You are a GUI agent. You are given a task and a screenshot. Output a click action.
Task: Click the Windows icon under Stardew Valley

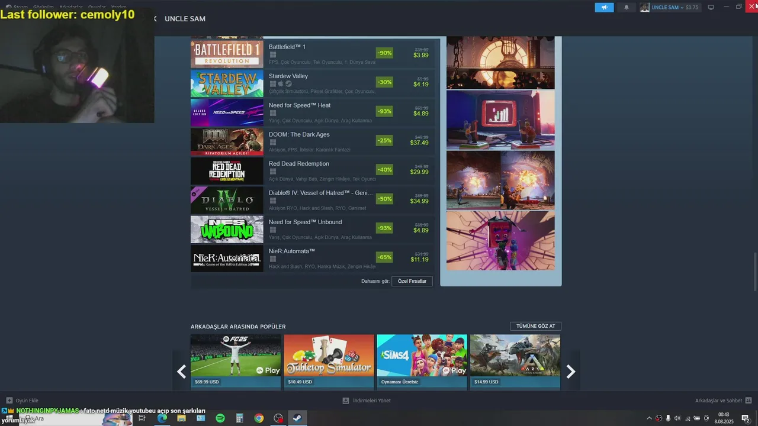click(273, 84)
